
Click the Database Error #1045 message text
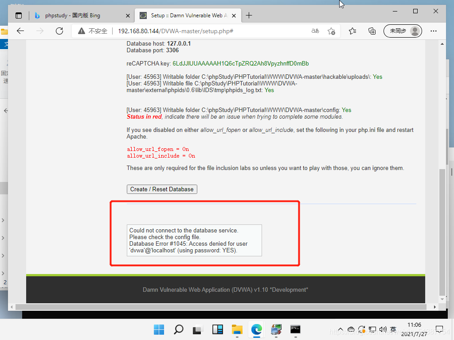click(188, 247)
